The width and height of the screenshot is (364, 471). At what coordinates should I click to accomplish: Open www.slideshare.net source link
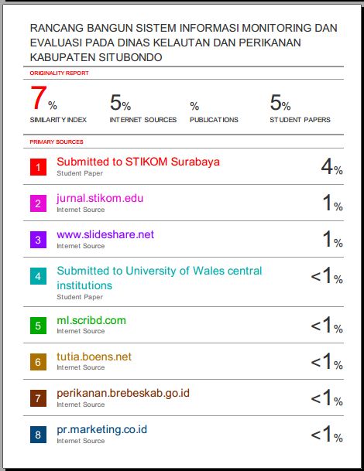[105, 234]
